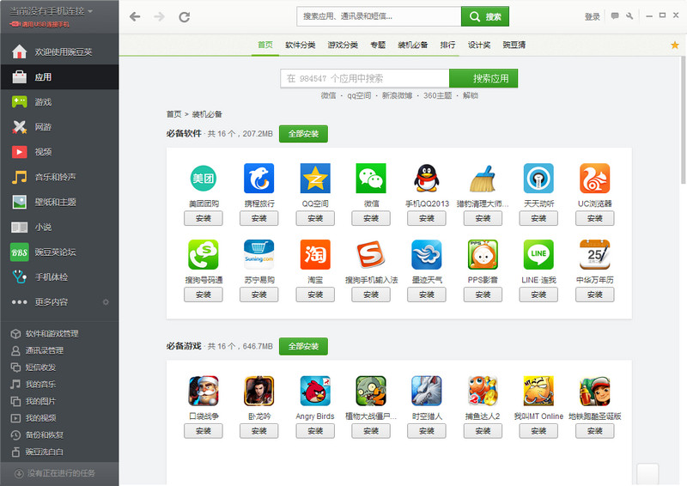
Task: Click the 苏宁易购 shopping cart icon
Action: click(259, 255)
